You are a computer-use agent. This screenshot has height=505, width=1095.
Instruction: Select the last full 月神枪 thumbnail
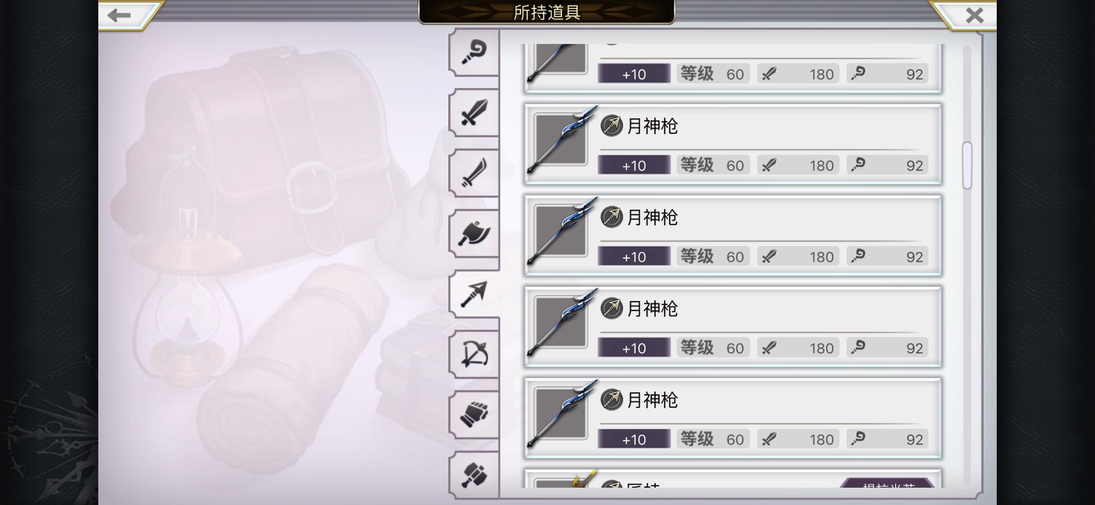coord(561,413)
